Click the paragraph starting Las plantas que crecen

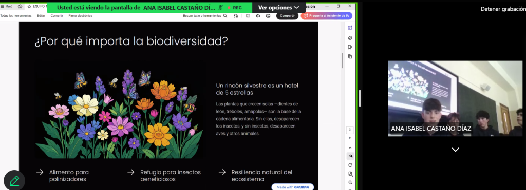click(258, 119)
